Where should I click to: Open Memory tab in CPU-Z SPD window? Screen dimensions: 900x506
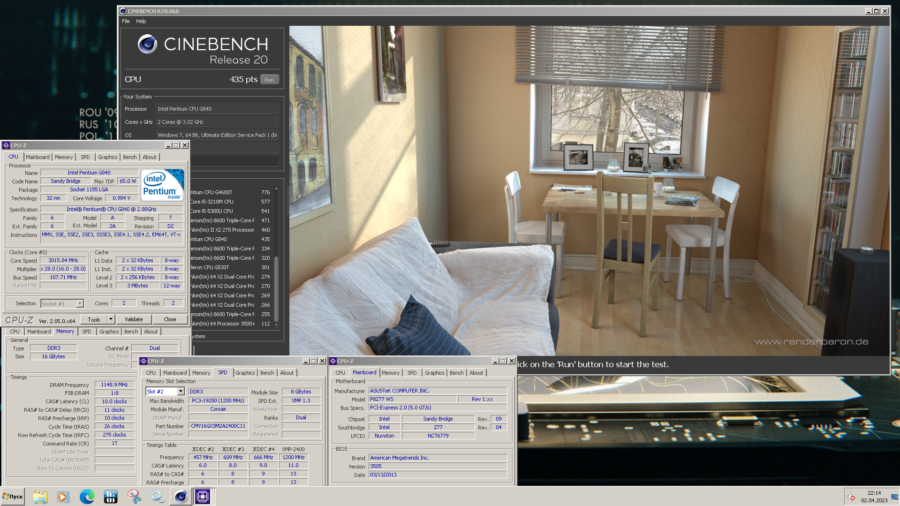pyautogui.click(x=201, y=373)
